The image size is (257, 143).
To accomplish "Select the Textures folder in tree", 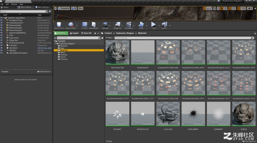I will tap(64, 59).
